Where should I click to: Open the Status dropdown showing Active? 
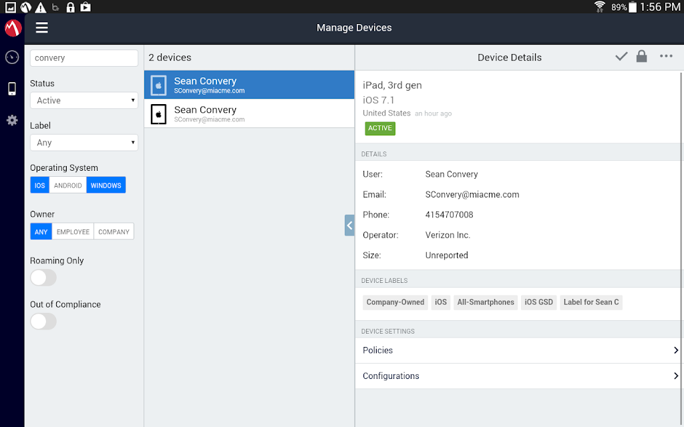click(x=84, y=100)
